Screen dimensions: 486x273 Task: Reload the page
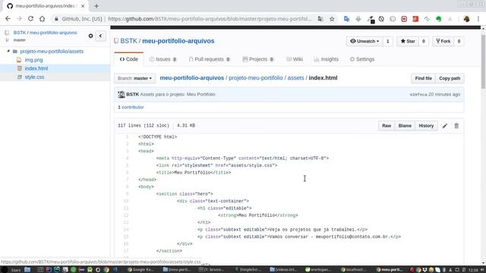coord(30,19)
